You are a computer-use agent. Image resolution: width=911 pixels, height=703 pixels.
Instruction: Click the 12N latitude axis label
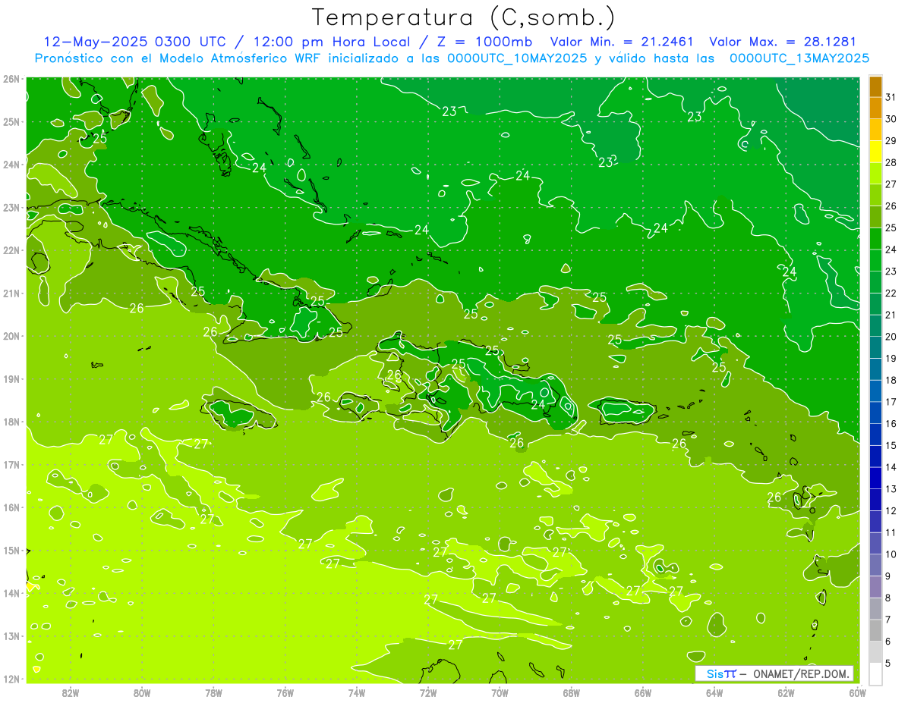[x=11, y=679]
